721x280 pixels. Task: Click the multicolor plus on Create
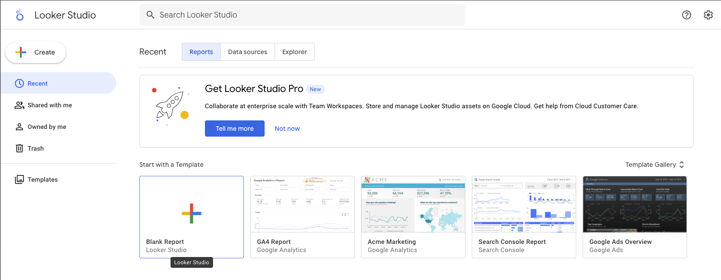(21, 52)
